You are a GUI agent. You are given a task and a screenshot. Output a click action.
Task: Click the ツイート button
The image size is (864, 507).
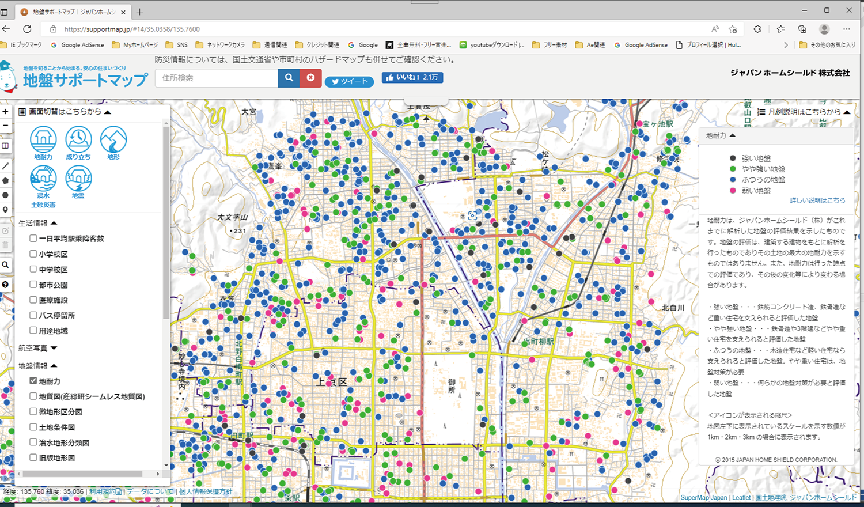[x=349, y=82]
